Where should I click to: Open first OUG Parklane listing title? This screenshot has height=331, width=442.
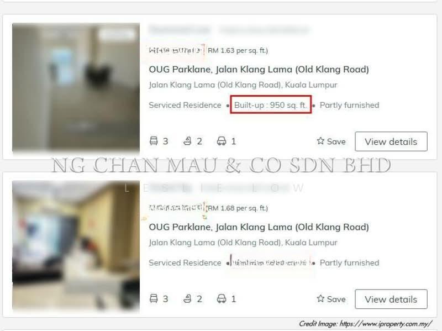pyautogui.click(x=259, y=70)
